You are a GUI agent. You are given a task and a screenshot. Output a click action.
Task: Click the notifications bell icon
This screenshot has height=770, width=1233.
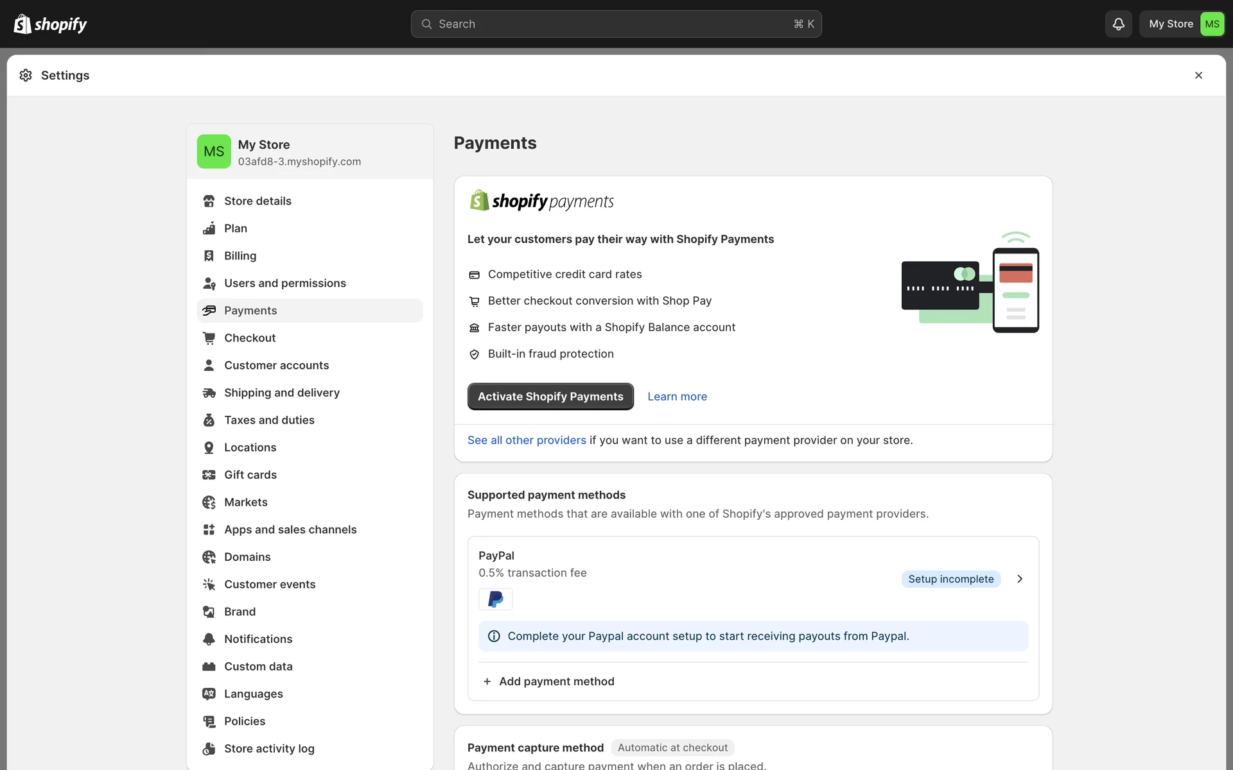coord(1118,24)
